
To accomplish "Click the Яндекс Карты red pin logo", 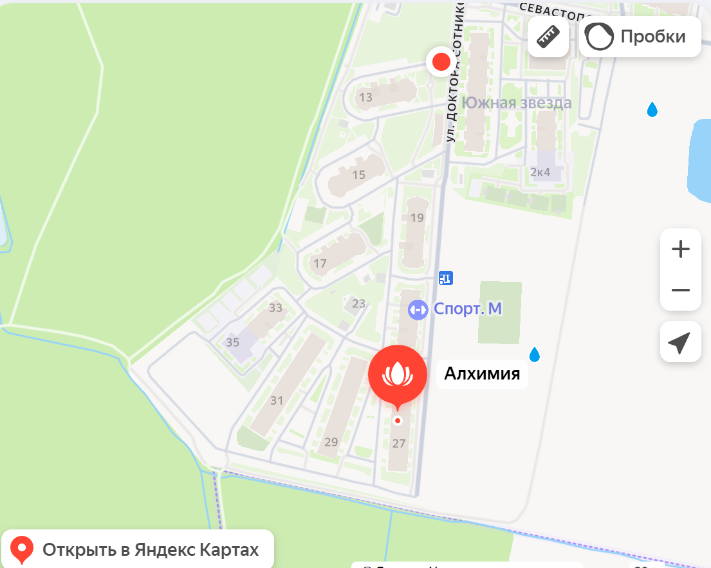I will pos(22,549).
